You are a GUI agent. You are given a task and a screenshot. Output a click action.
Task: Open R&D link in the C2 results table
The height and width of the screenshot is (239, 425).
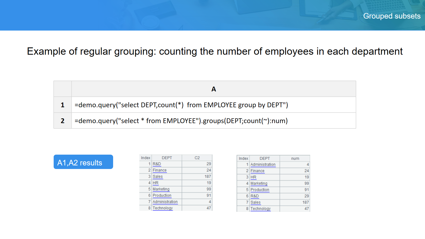click(x=157, y=164)
